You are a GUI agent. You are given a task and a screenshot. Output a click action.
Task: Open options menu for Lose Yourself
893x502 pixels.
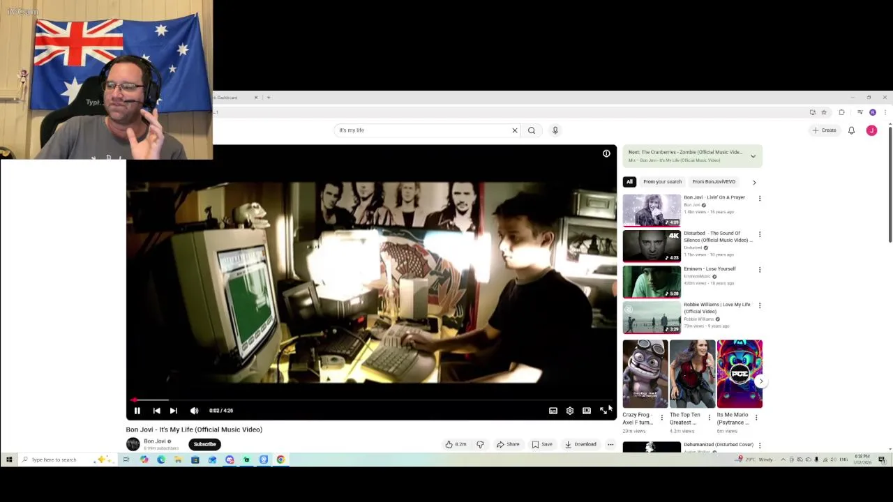click(760, 270)
